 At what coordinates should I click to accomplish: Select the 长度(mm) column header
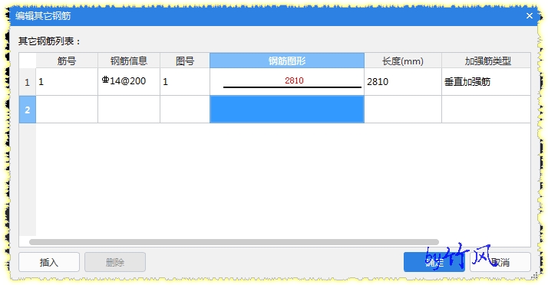403,61
